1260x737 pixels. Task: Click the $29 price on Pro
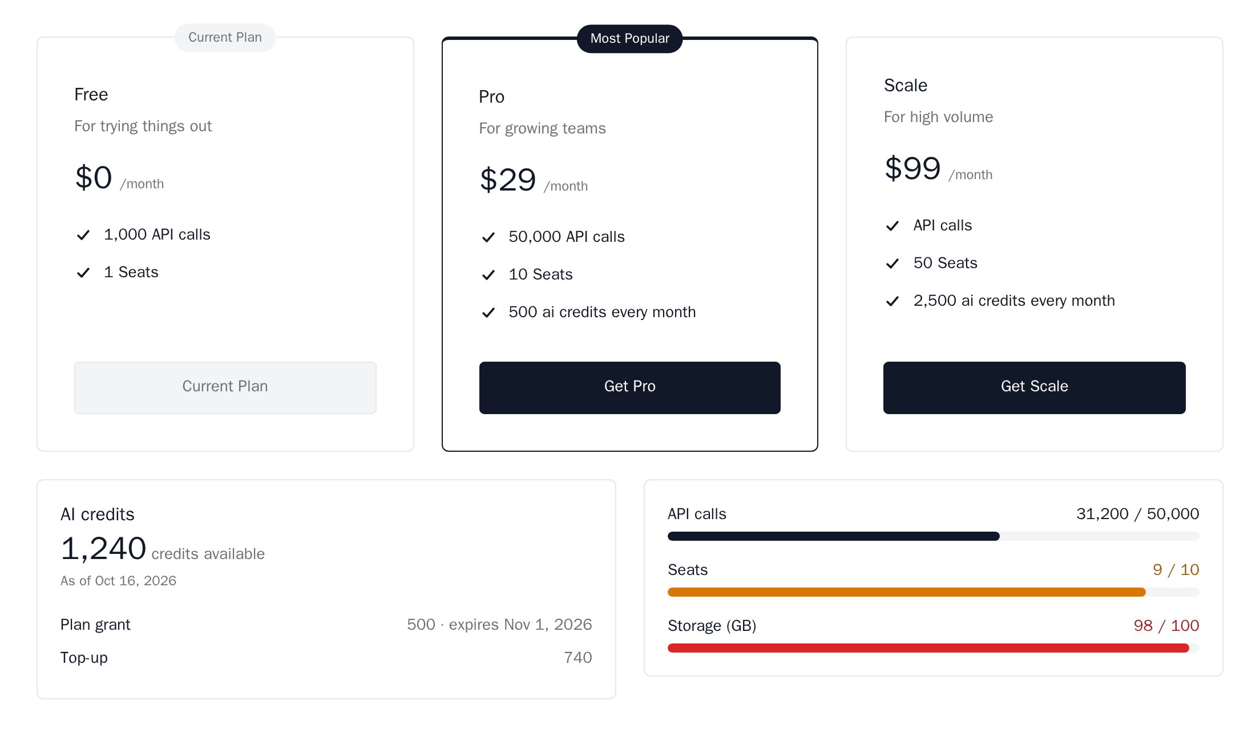coord(508,180)
